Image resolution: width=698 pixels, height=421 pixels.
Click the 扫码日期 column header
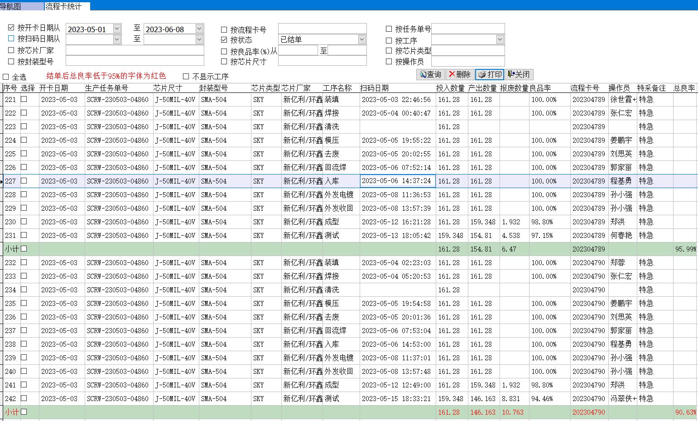click(374, 88)
